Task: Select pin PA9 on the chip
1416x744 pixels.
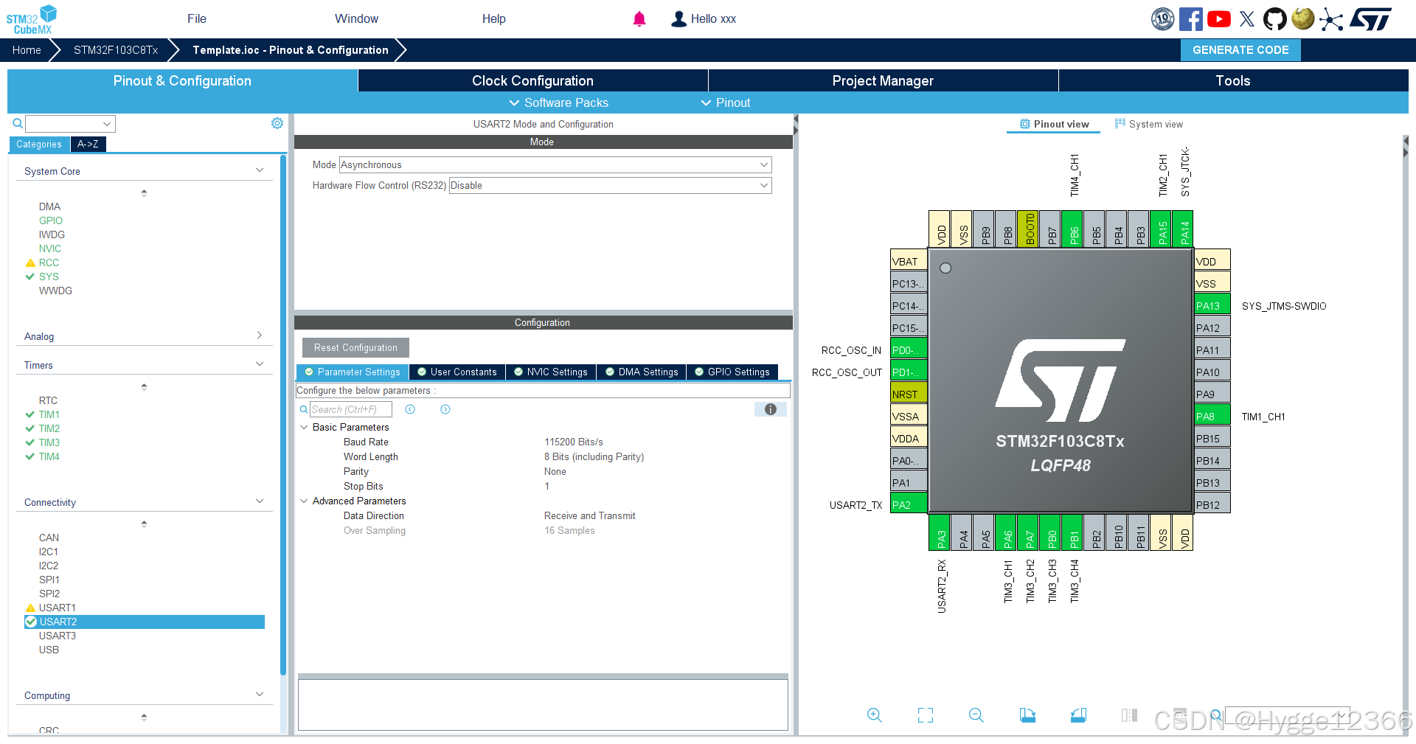Action: tap(1212, 394)
